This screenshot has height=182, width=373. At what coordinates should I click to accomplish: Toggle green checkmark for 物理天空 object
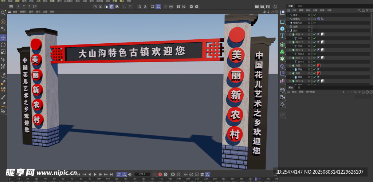pyautogui.click(x=314, y=23)
